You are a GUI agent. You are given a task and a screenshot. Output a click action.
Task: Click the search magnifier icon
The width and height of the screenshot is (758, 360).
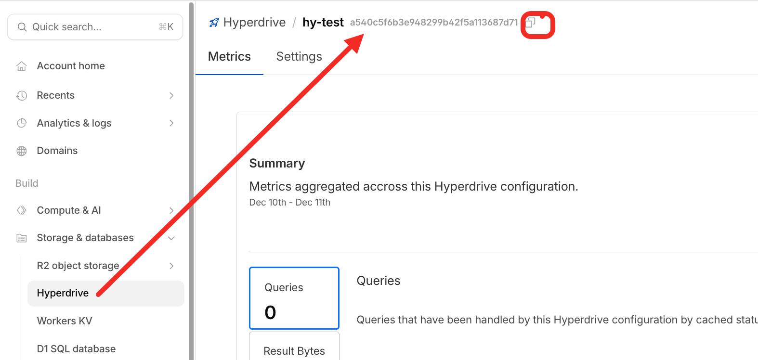(22, 27)
